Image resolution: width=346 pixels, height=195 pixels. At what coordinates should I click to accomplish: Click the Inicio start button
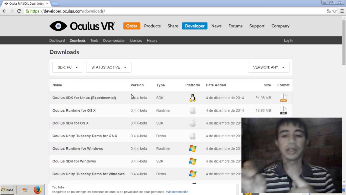pos(7,190)
